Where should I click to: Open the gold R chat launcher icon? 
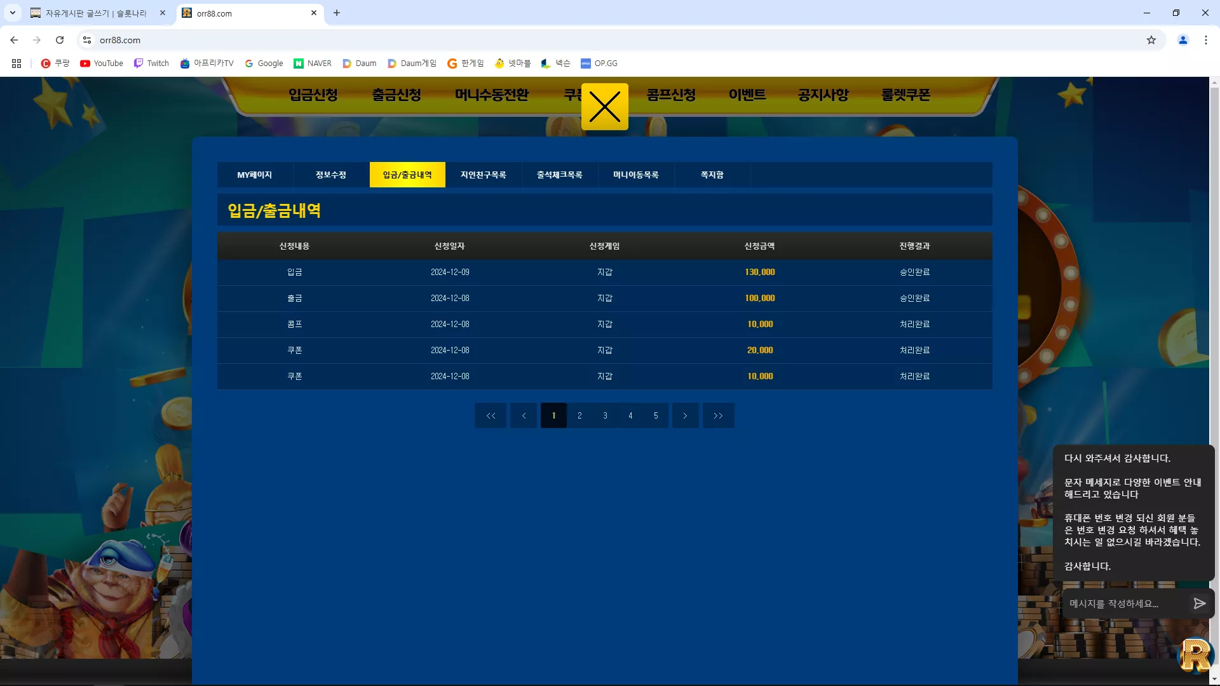point(1196,656)
